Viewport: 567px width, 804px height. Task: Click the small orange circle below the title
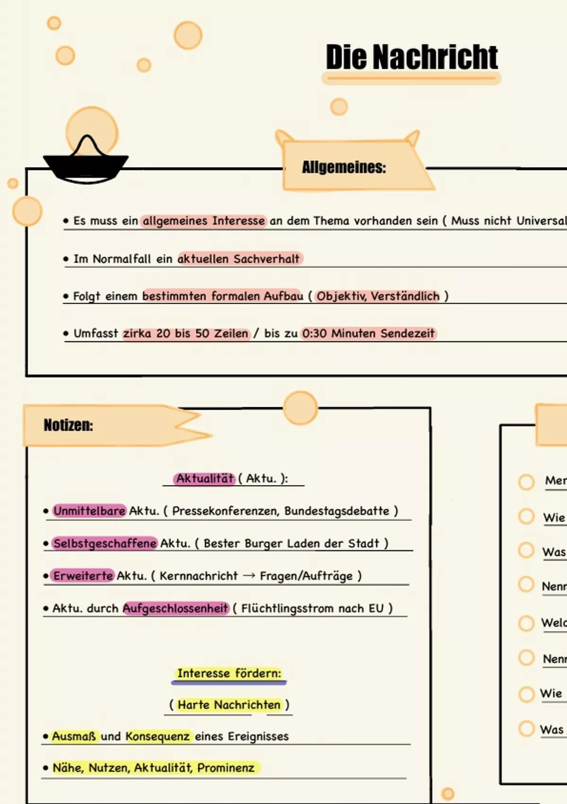(x=339, y=107)
